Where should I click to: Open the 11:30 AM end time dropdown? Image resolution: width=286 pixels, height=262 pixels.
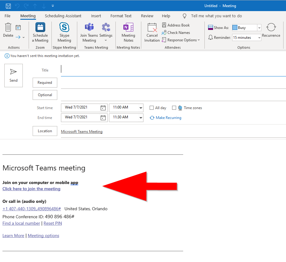pyautogui.click(x=141, y=117)
